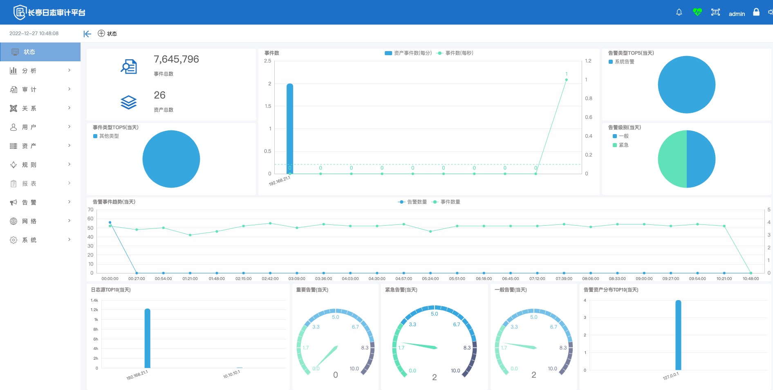Expand the 网络 menu chevron
Viewport: 773px width, 390px height.
point(69,221)
